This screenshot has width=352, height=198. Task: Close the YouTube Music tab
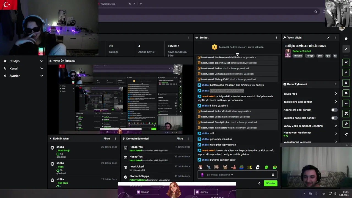(134, 4)
